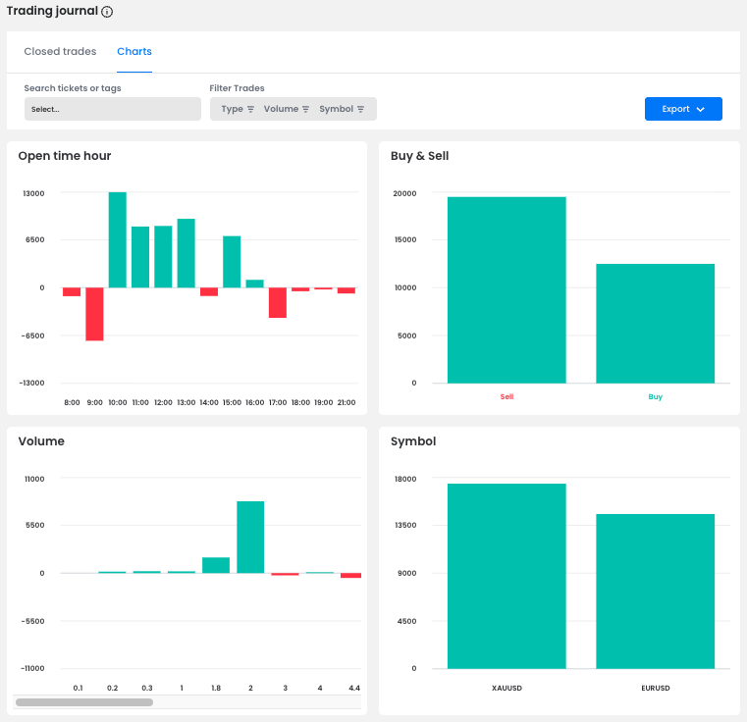Click the red 9:00 bar in Open time hour
This screenshot has width=747, height=722.
click(x=94, y=313)
